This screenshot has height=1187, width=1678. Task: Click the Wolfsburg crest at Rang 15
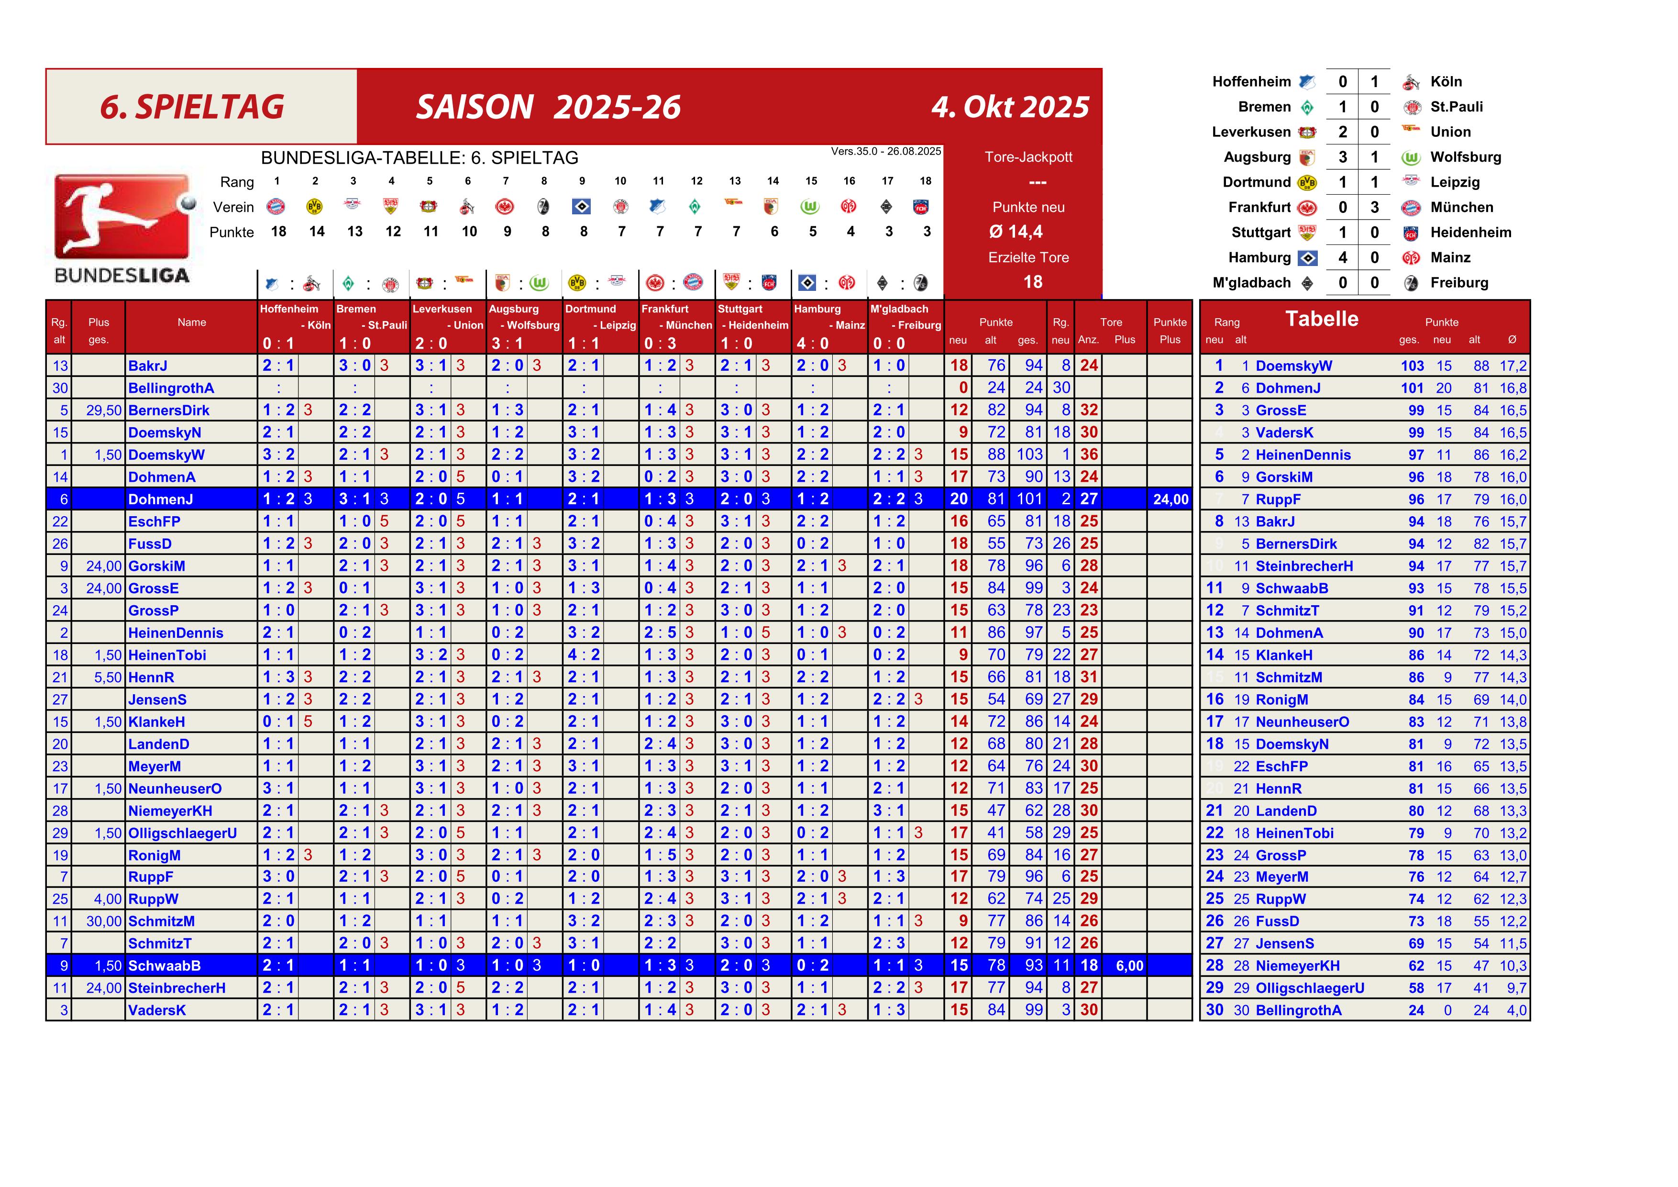coord(810,207)
